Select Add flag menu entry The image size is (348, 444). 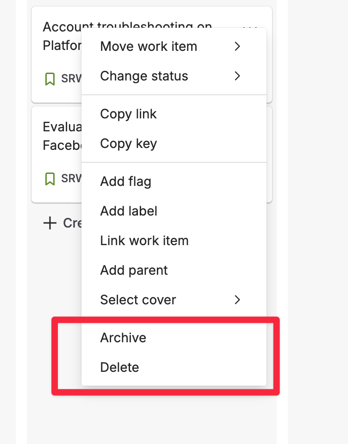[174, 181]
